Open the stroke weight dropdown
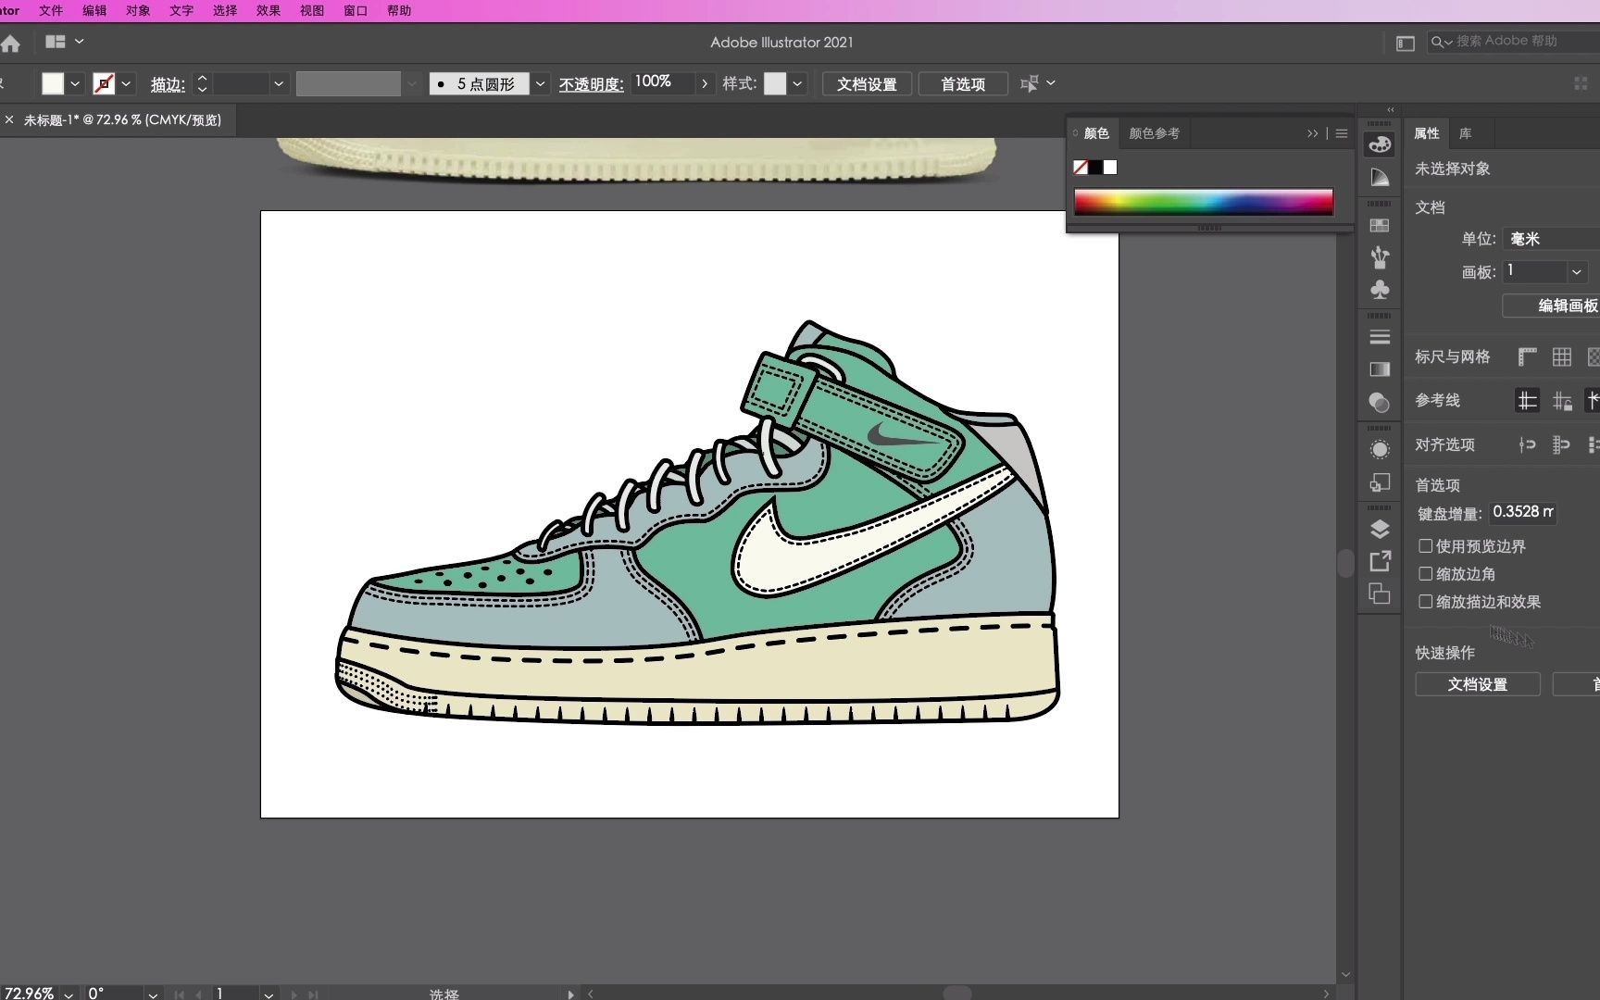Screen dimensions: 1600x1000 pos(278,84)
